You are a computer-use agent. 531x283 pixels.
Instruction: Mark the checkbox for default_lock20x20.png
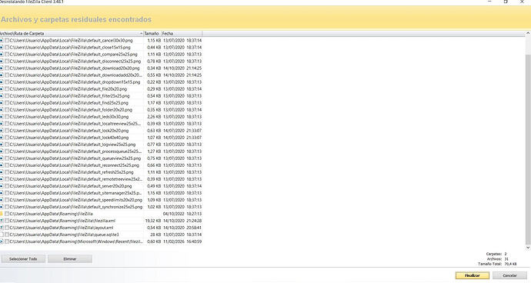pos(7,131)
